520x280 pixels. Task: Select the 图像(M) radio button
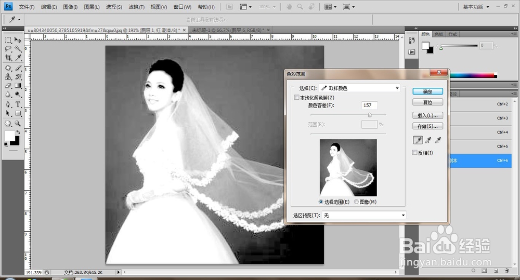point(356,202)
